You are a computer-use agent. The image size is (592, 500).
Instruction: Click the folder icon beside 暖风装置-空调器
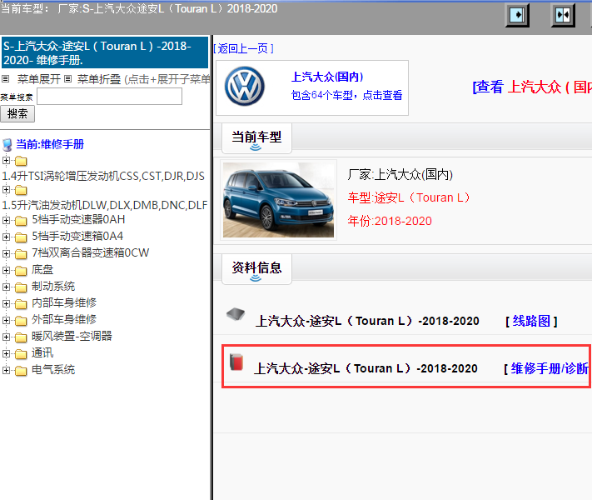(21, 337)
